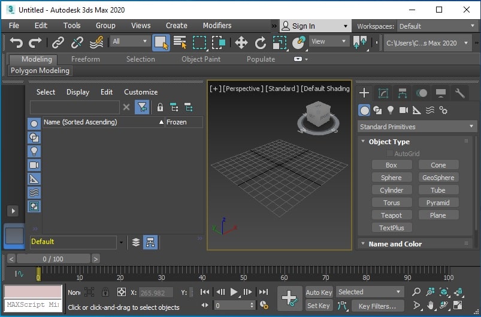Select the Space Warps category in the Create panel
This screenshot has width=481, height=317.
(x=429, y=110)
